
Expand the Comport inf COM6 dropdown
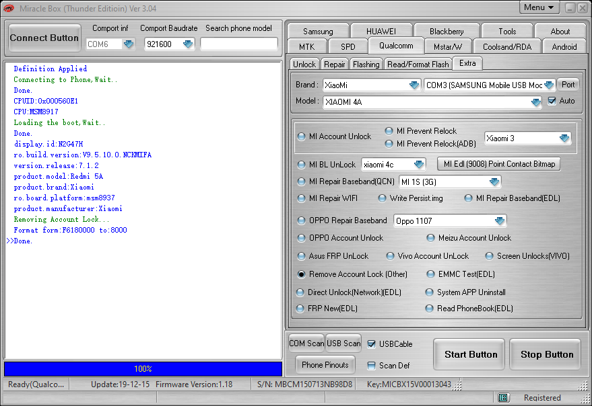[x=129, y=44]
